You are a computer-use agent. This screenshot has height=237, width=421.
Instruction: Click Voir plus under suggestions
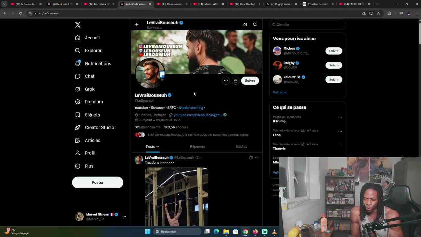pyautogui.click(x=279, y=92)
